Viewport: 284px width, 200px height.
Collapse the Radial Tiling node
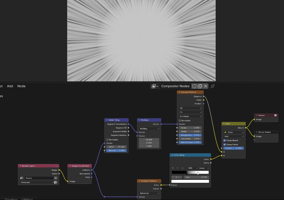click(107, 120)
